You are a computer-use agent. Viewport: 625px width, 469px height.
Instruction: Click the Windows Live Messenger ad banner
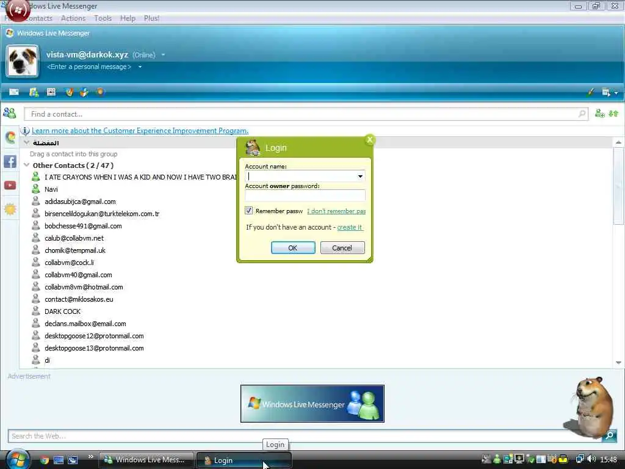pos(312,404)
